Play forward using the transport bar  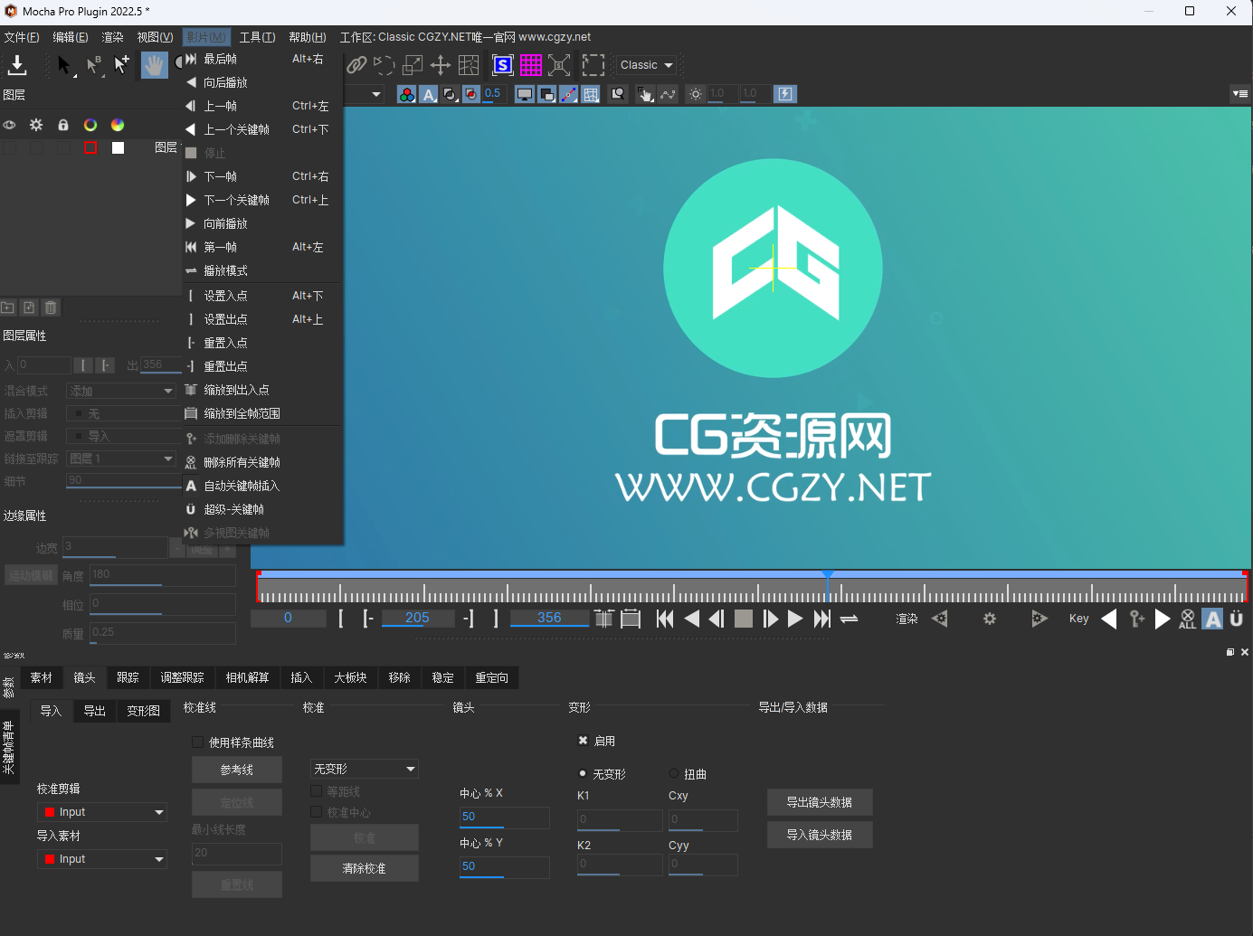(x=795, y=619)
